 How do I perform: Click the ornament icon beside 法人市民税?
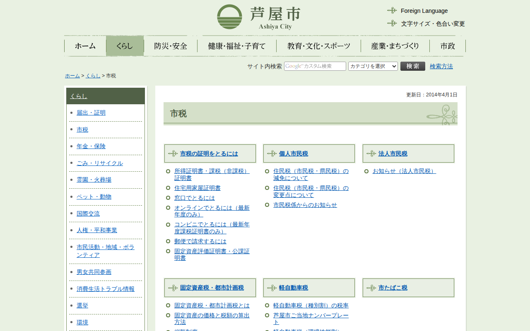pos(371,154)
